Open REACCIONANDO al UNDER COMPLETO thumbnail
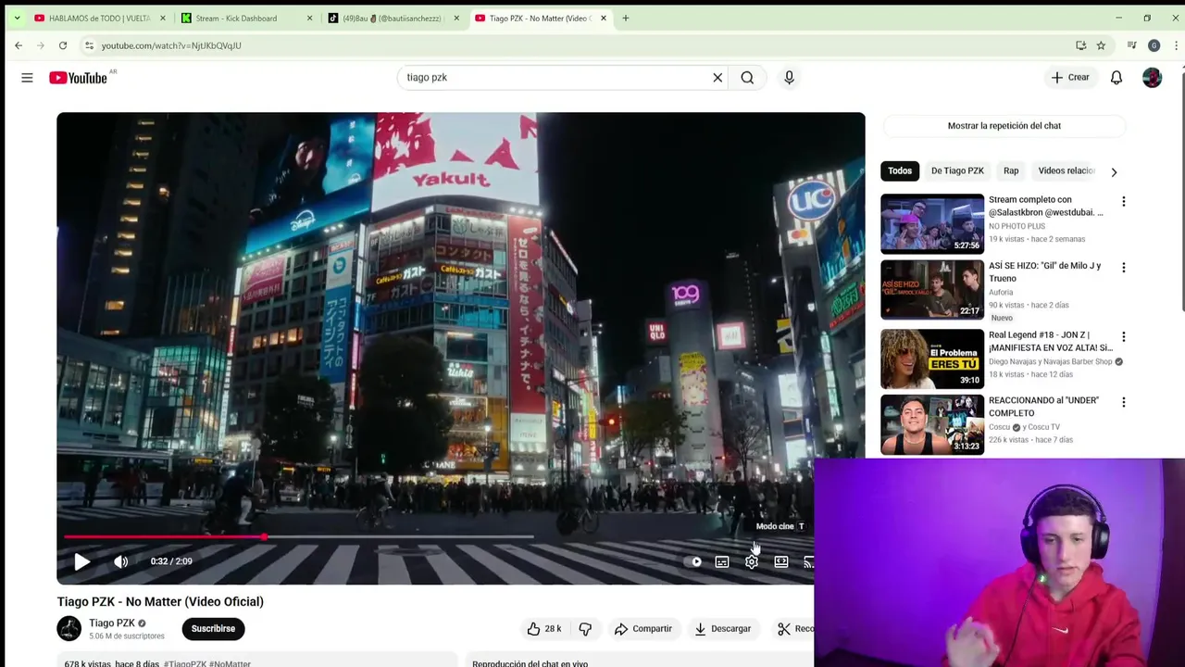The height and width of the screenshot is (667, 1185). tap(932, 424)
